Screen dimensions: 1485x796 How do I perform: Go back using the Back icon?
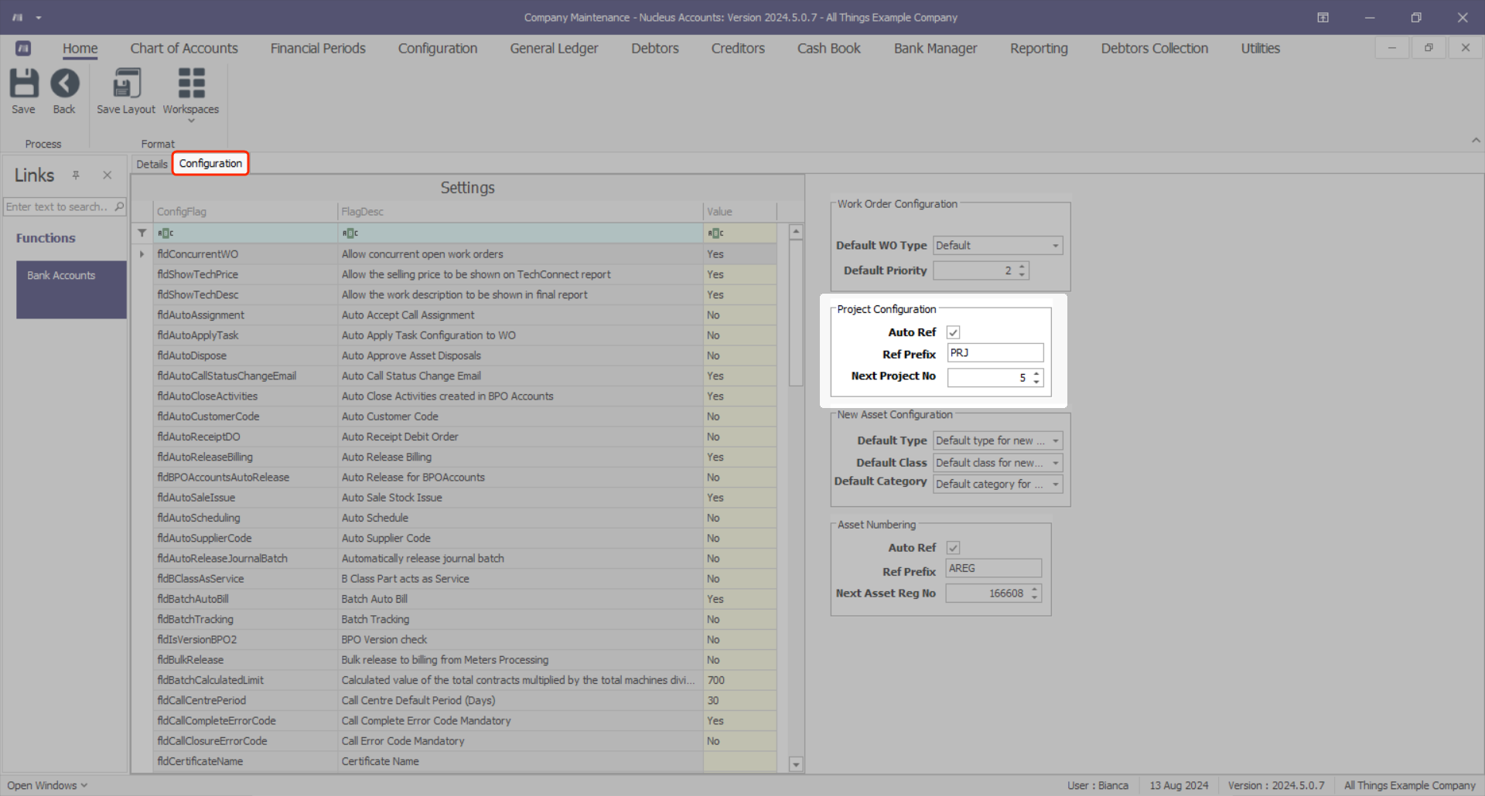(64, 83)
